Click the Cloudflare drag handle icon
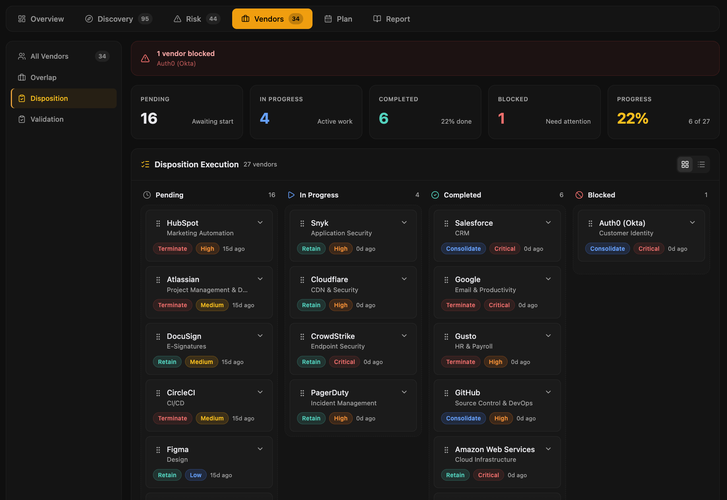 [x=302, y=280]
